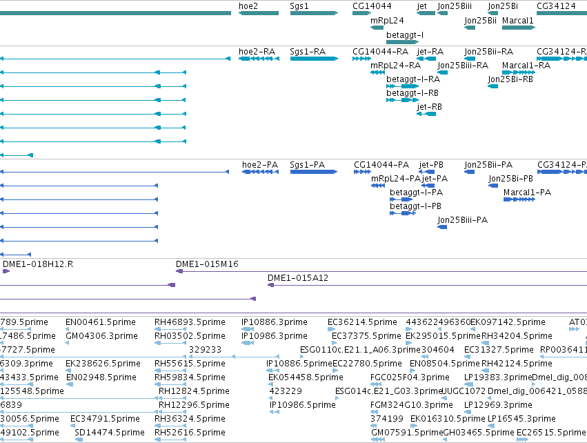Screen dimensions: 587x443
Task: Click the EK054458.5prime EST label
Action: [306, 377]
